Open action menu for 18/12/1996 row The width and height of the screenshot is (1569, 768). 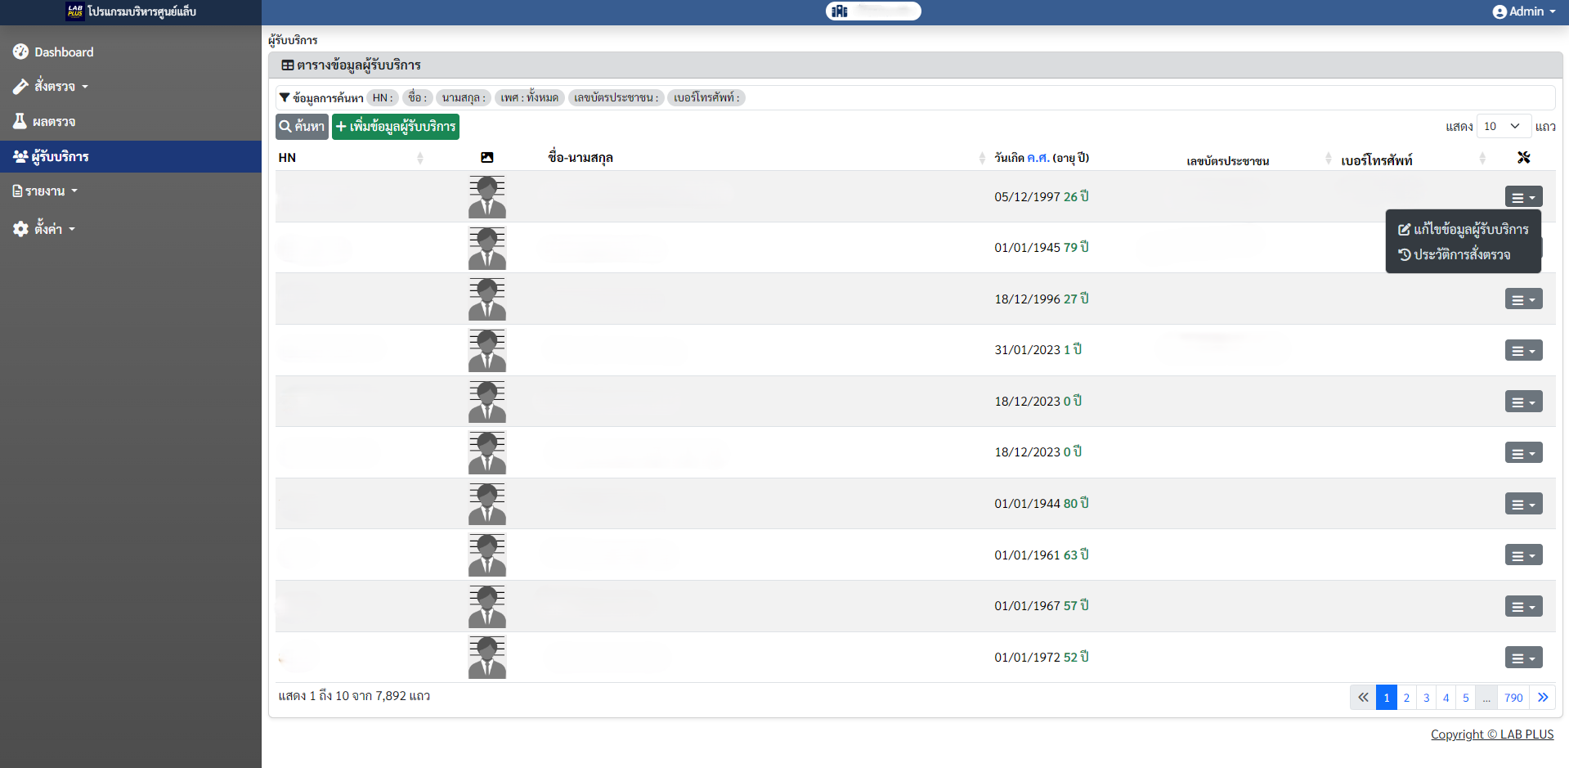tap(1523, 299)
